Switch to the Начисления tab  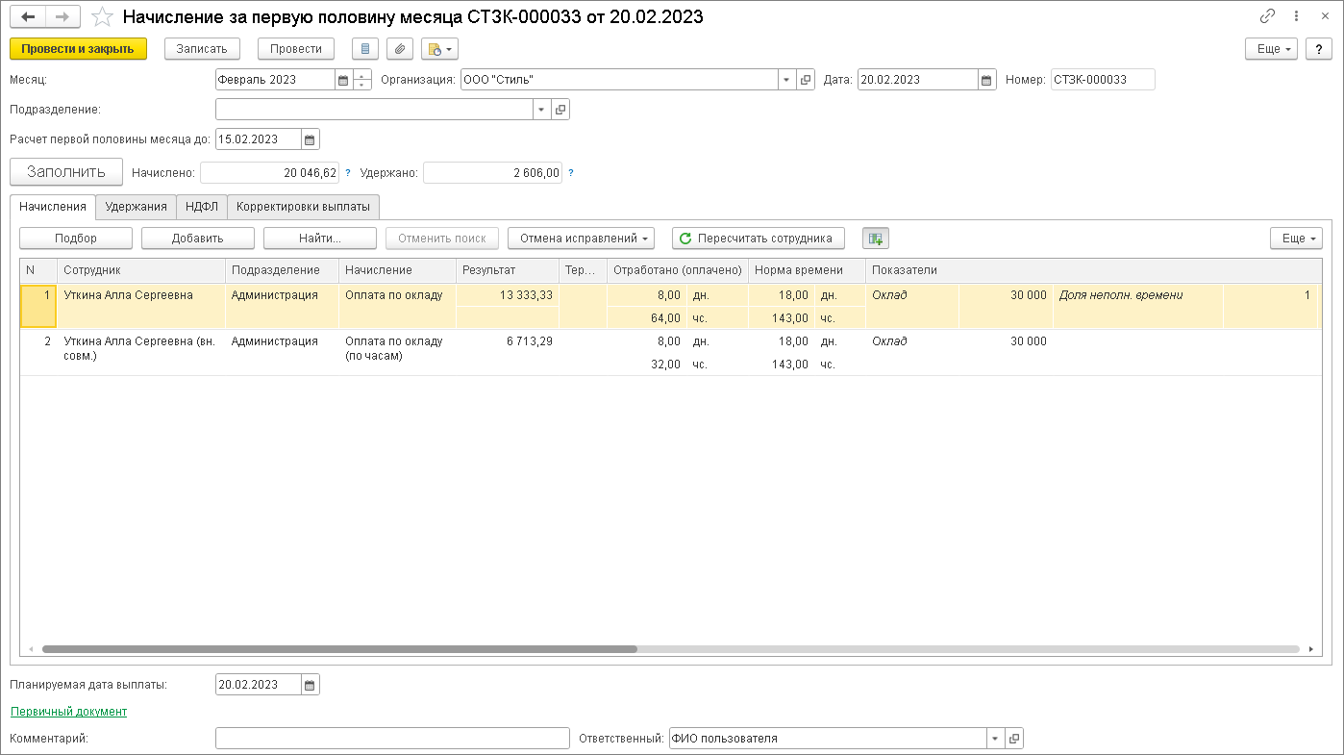coord(53,206)
